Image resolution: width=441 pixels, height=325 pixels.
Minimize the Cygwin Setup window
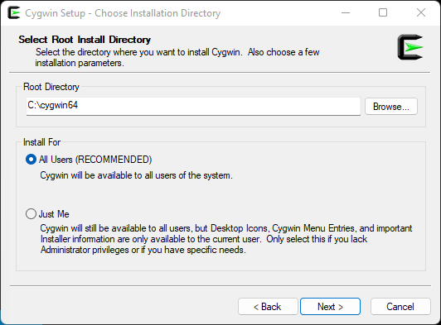pos(346,12)
